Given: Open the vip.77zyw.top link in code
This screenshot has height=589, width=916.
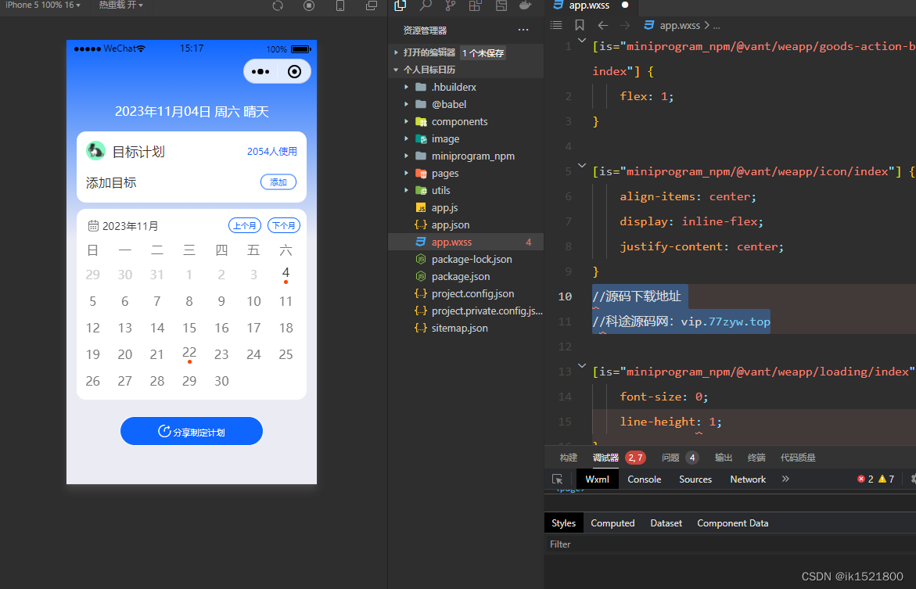Looking at the screenshot, I should point(726,321).
